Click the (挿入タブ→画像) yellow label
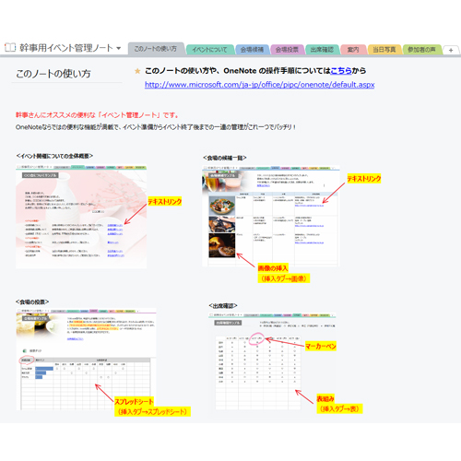The width and height of the screenshot is (461, 461). pyautogui.click(x=284, y=278)
